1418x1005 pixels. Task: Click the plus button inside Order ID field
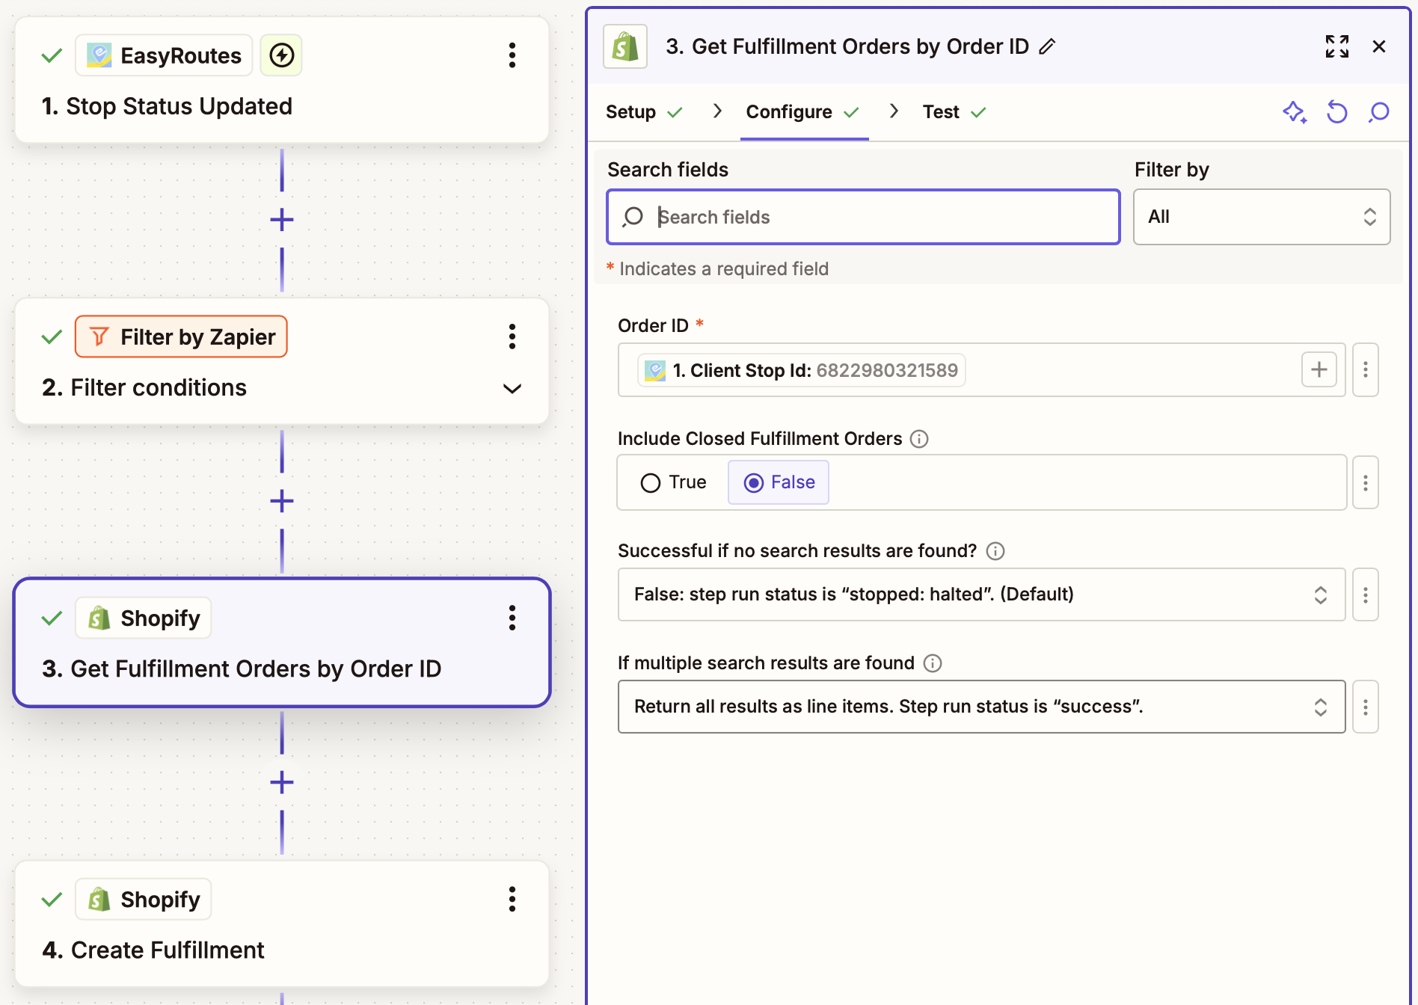coord(1319,369)
